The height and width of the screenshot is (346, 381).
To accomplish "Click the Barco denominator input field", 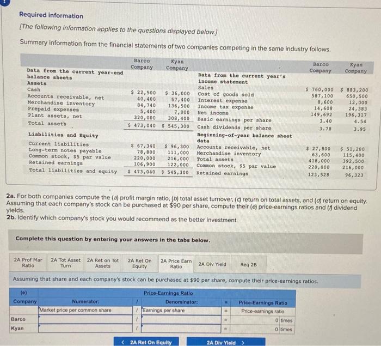I will point(181,319).
